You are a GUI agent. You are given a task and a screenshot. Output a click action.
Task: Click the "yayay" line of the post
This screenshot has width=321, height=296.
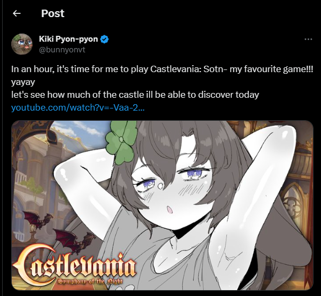click(x=23, y=82)
